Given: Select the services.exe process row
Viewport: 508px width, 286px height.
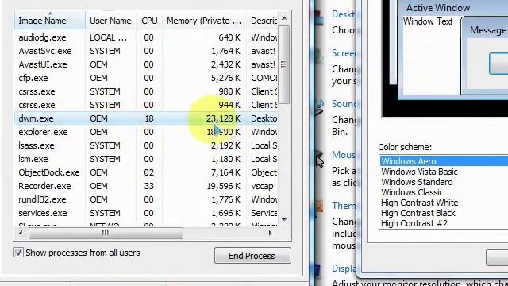Looking at the screenshot, I should pyautogui.click(x=146, y=213).
